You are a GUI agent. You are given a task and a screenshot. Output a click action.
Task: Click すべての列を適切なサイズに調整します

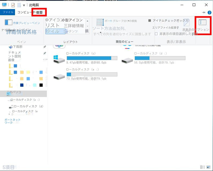click(x=122, y=34)
